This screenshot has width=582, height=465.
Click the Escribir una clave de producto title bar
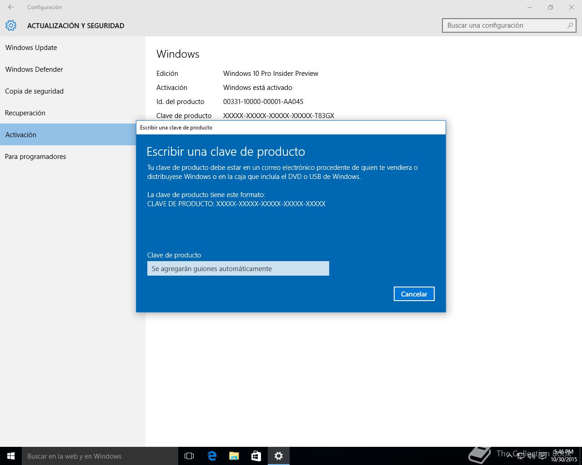291,128
